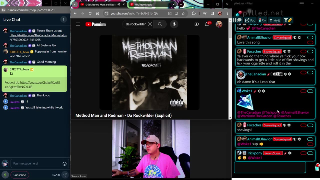This screenshot has width=320, height=180.
Task: Click the Pop out chat button
Action: click(x=250, y=20)
